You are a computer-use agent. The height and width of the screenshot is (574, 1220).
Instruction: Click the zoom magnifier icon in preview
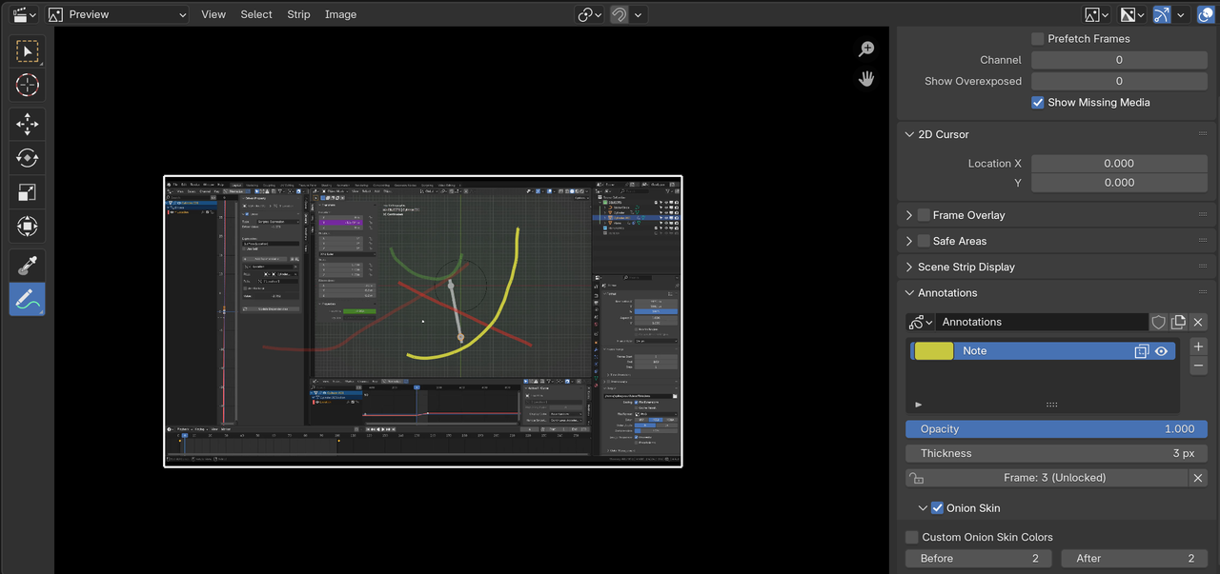[x=866, y=49]
